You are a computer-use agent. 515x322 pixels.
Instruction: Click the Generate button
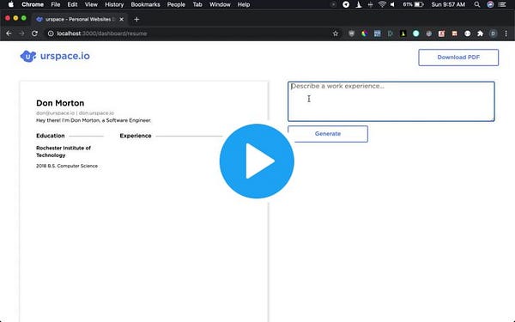point(328,134)
